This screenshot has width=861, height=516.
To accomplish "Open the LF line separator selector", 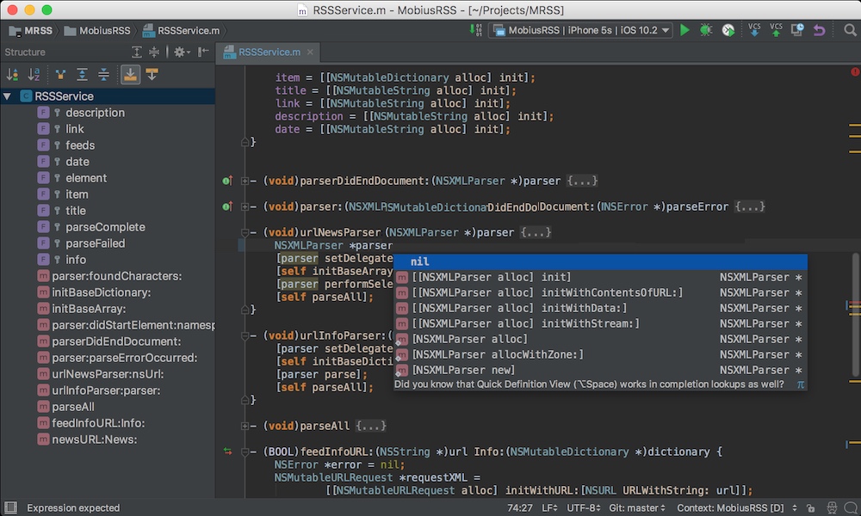I will pyautogui.click(x=549, y=507).
